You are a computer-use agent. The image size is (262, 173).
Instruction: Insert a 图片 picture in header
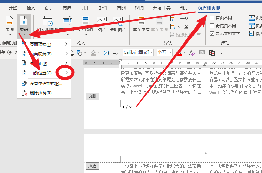pos(102,24)
